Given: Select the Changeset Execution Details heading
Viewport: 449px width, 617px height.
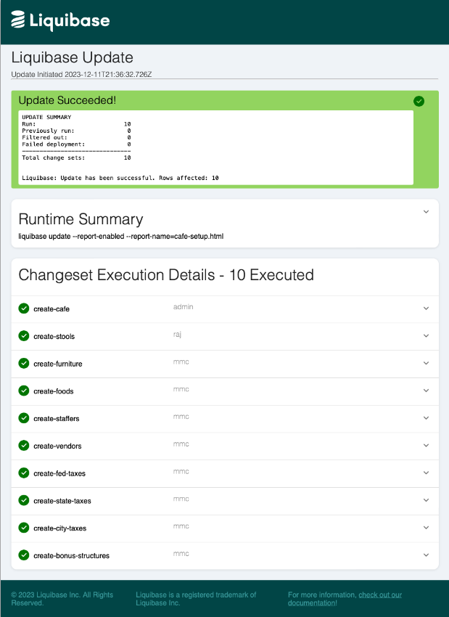Looking at the screenshot, I should click(162, 275).
